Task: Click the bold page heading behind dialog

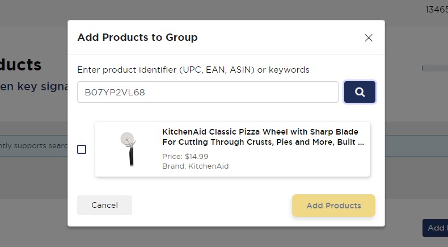Action: [21, 65]
